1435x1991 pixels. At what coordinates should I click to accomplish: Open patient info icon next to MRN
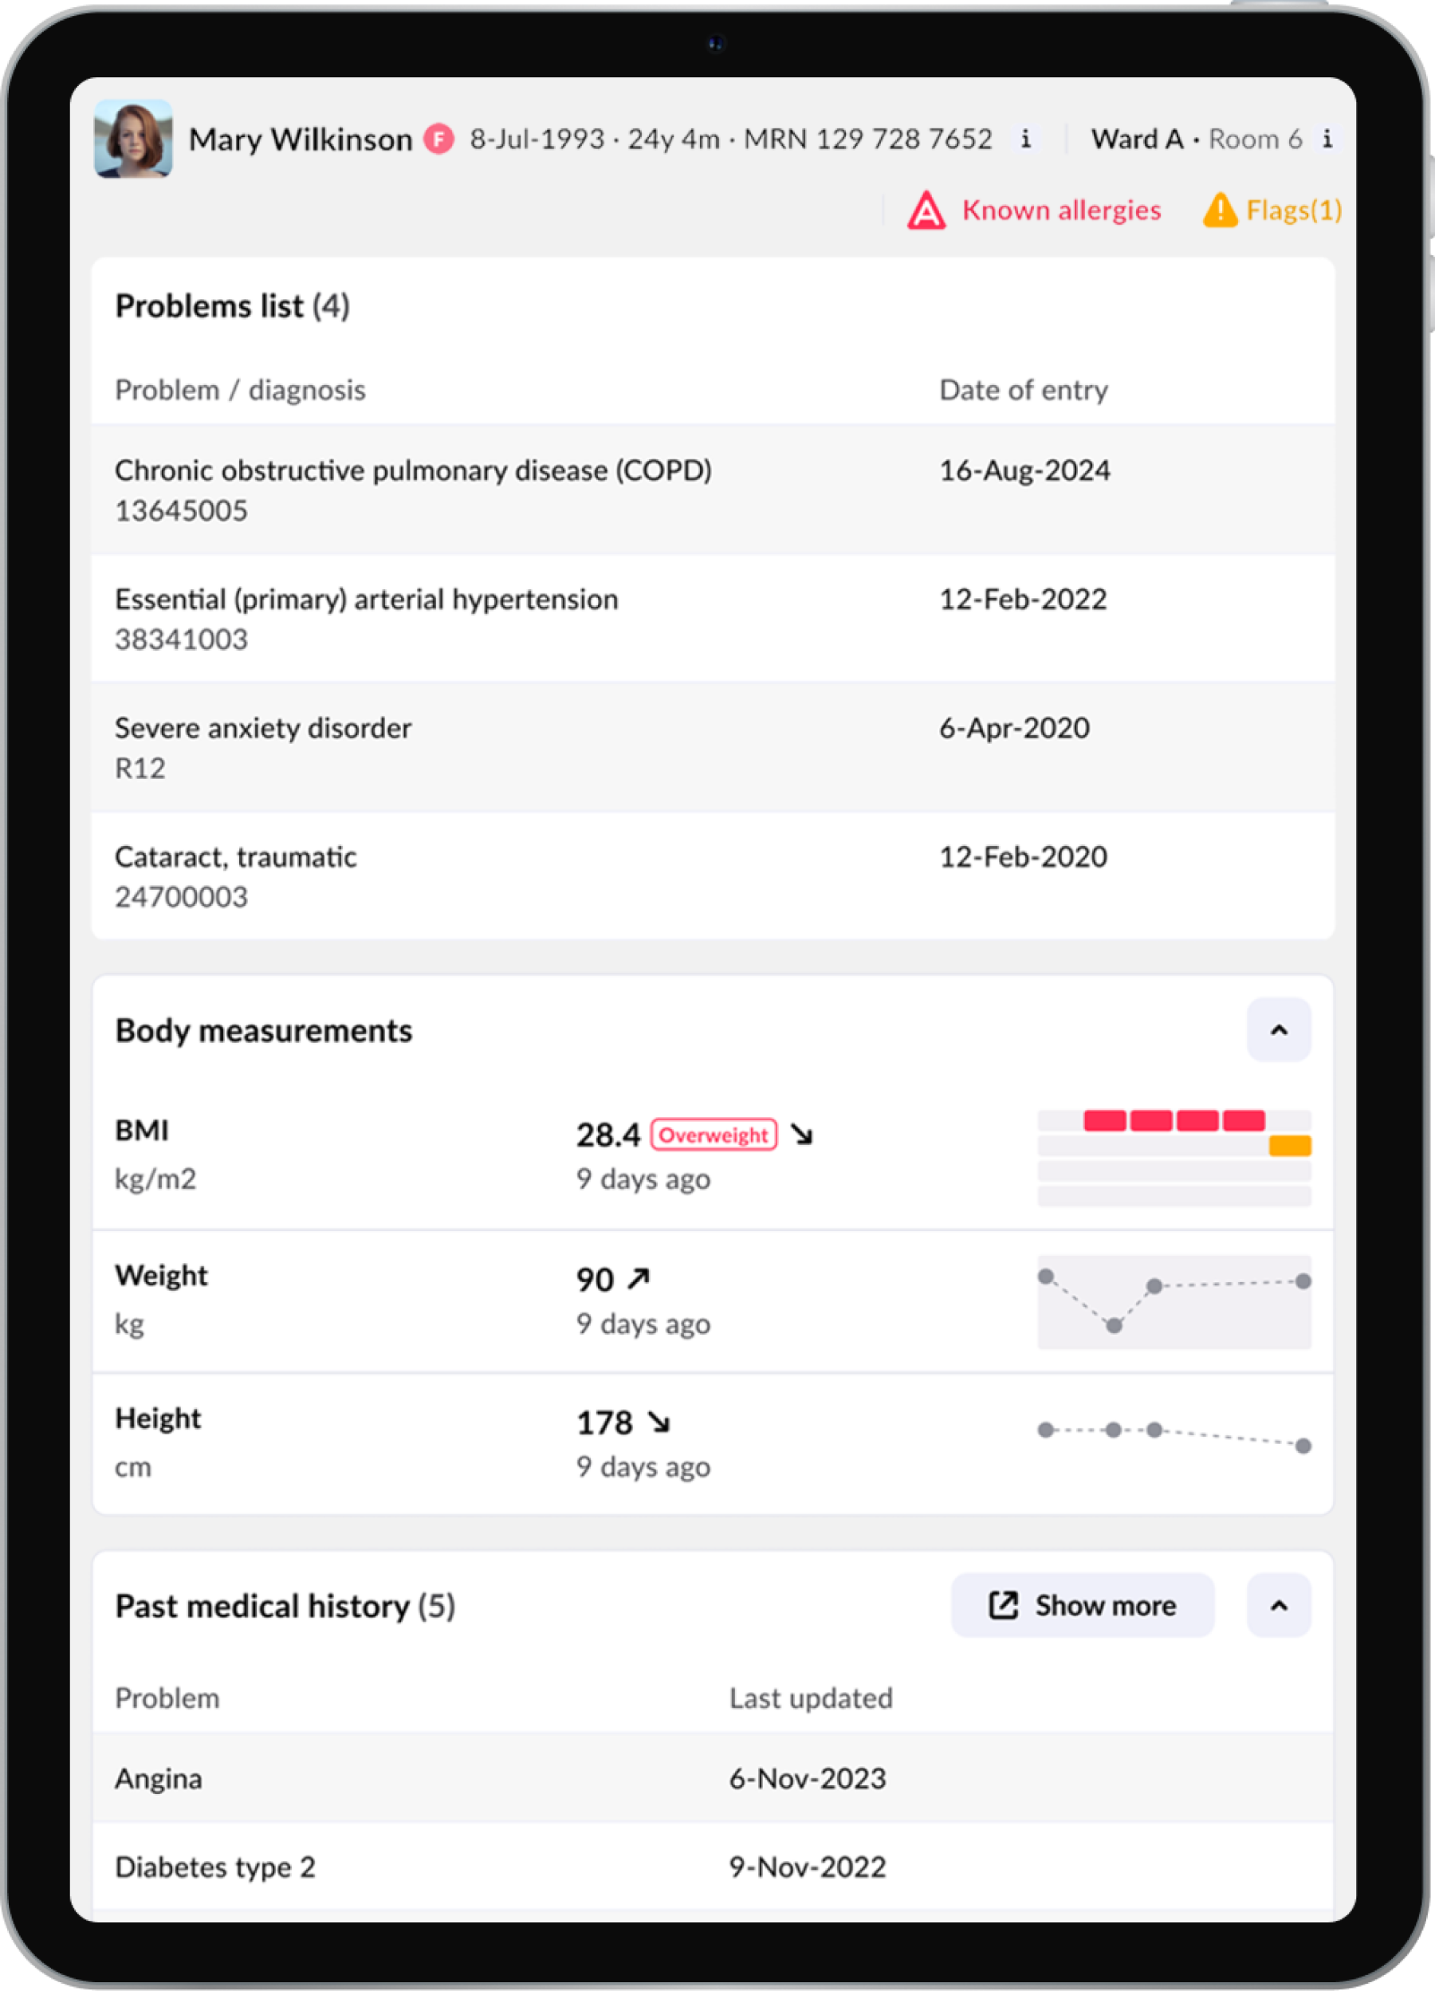click(1025, 139)
